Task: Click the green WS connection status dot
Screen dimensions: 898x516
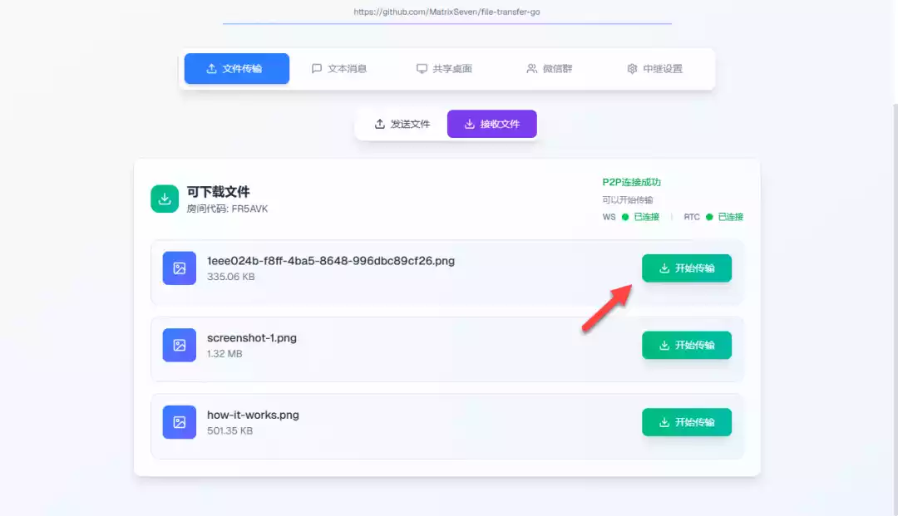Action: 625,217
